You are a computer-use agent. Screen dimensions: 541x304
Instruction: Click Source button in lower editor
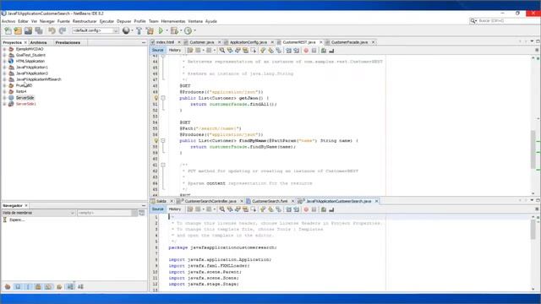(158, 209)
